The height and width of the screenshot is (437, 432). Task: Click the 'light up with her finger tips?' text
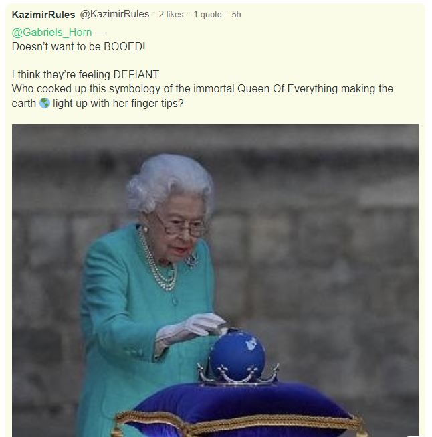coord(118,104)
